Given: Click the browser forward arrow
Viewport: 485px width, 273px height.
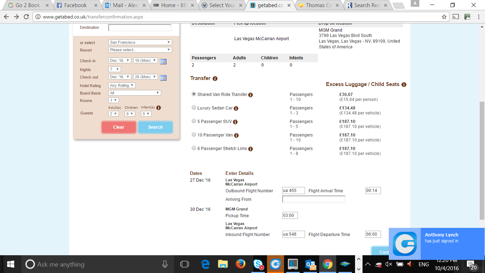Looking at the screenshot, I should (x=16, y=17).
